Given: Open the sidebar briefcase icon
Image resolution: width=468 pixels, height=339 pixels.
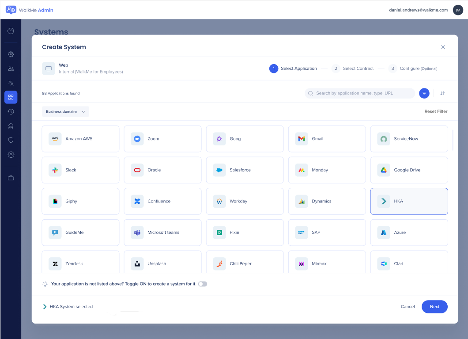Looking at the screenshot, I should [11, 178].
